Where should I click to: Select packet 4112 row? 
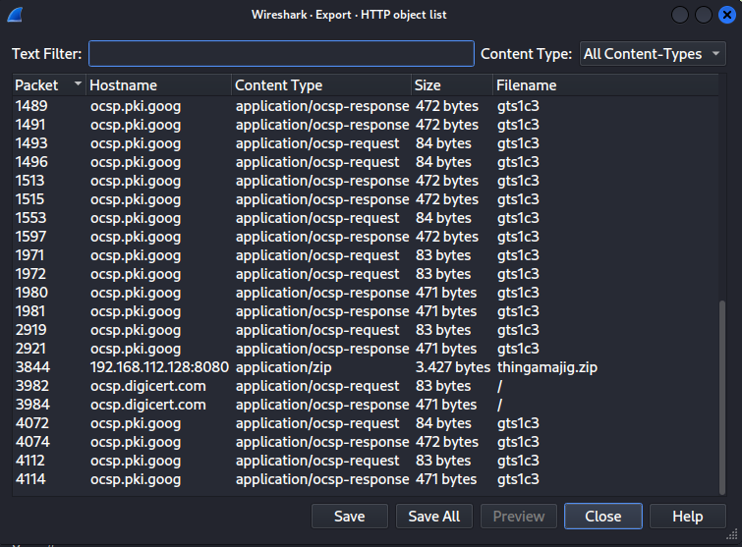(x=366, y=461)
